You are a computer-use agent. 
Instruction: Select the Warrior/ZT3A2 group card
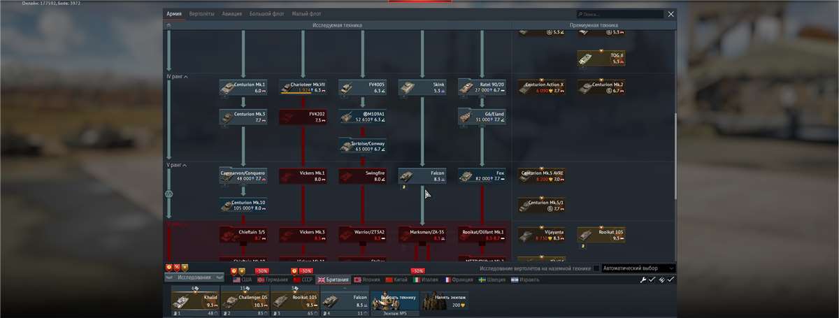point(363,235)
